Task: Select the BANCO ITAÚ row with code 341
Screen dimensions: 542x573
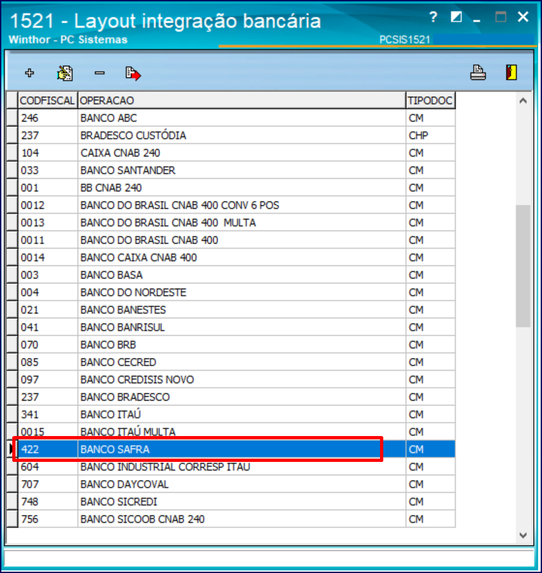Action: tap(237, 414)
